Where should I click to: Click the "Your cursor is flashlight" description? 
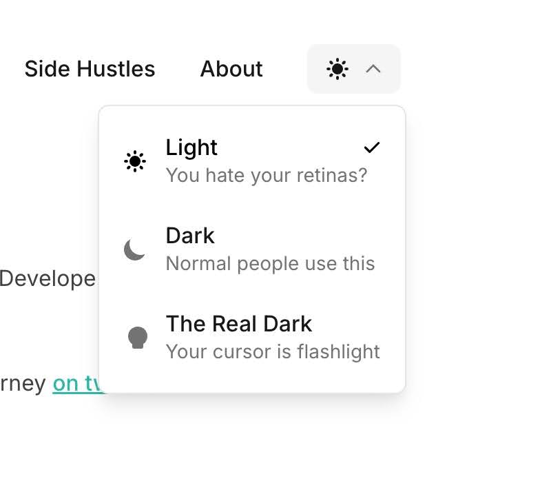pos(273,351)
